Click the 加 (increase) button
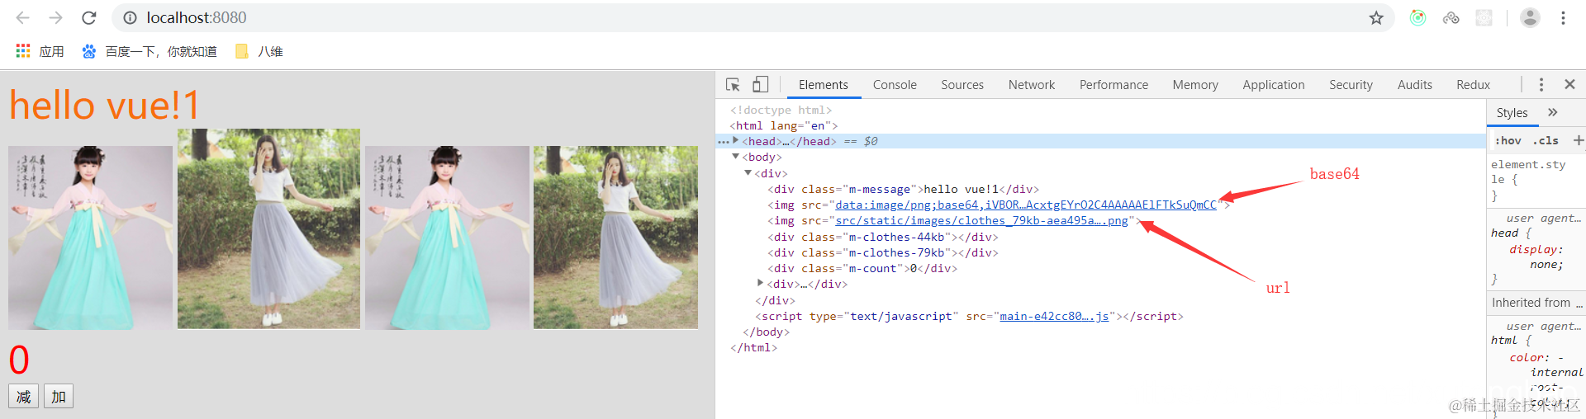1586x419 pixels. (x=58, y=397)
